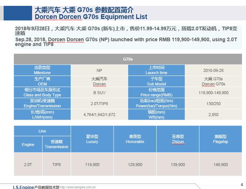This screenshot has height=189, width=246.
Task: Click the 'Line' header cell
Action: [42, 131]
